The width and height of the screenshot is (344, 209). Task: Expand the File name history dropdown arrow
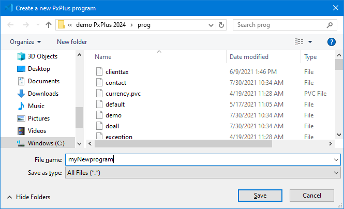click(x=336, y=160)
